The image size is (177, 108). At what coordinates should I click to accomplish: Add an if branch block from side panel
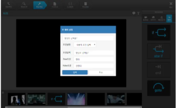click(x=159, y=33)
